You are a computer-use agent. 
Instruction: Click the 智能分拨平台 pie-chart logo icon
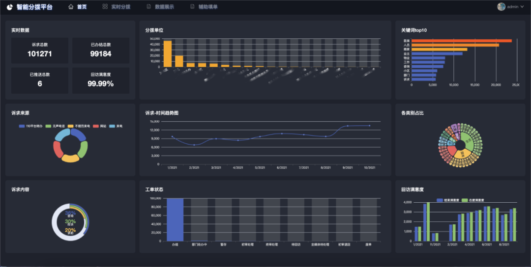(x=9, y=7)
